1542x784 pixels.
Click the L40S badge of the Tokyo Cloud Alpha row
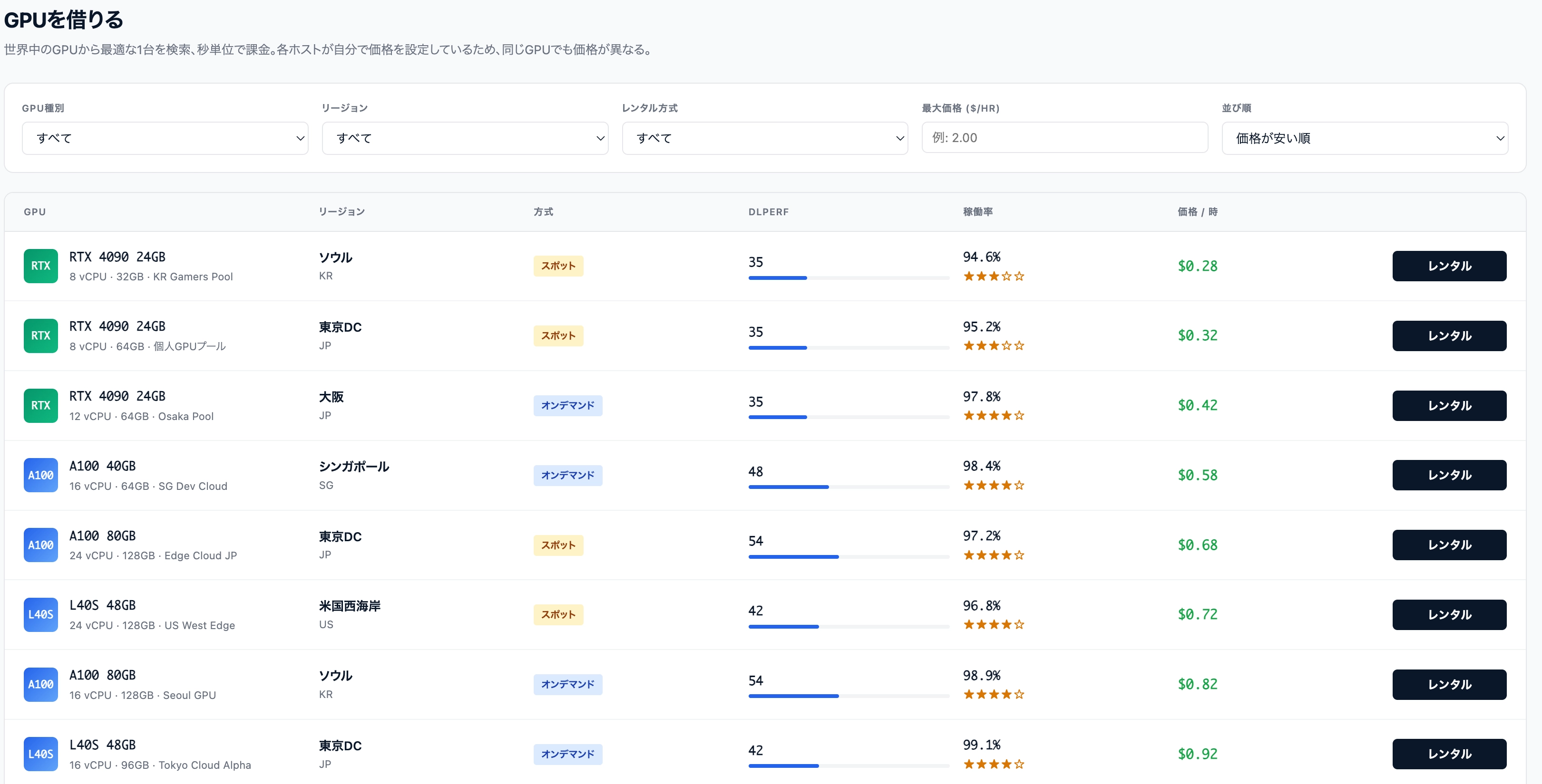click(x=41, y=754)
